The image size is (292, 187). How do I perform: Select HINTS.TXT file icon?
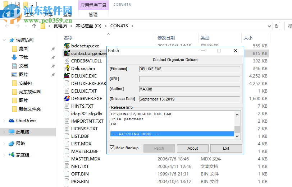[x=67, y=106]
